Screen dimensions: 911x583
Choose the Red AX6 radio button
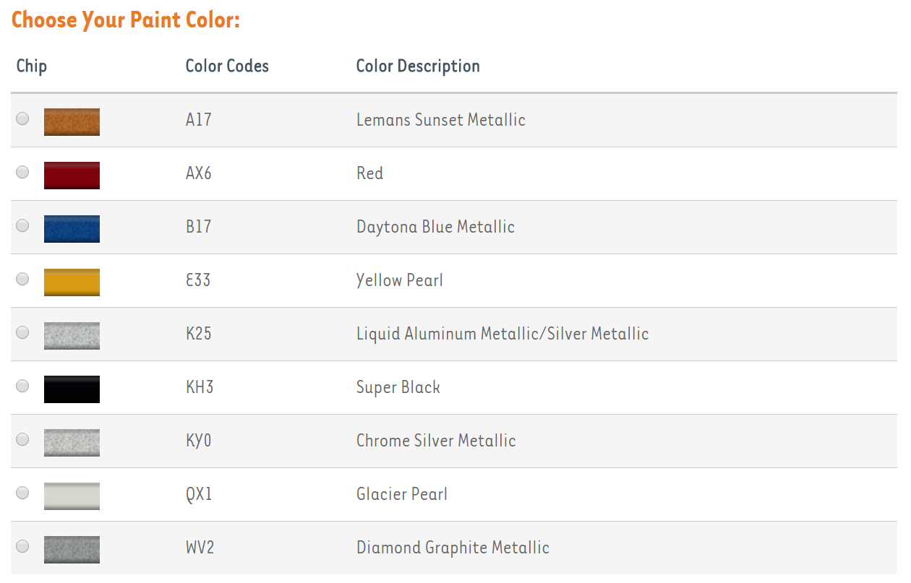(x=23, y=172)
